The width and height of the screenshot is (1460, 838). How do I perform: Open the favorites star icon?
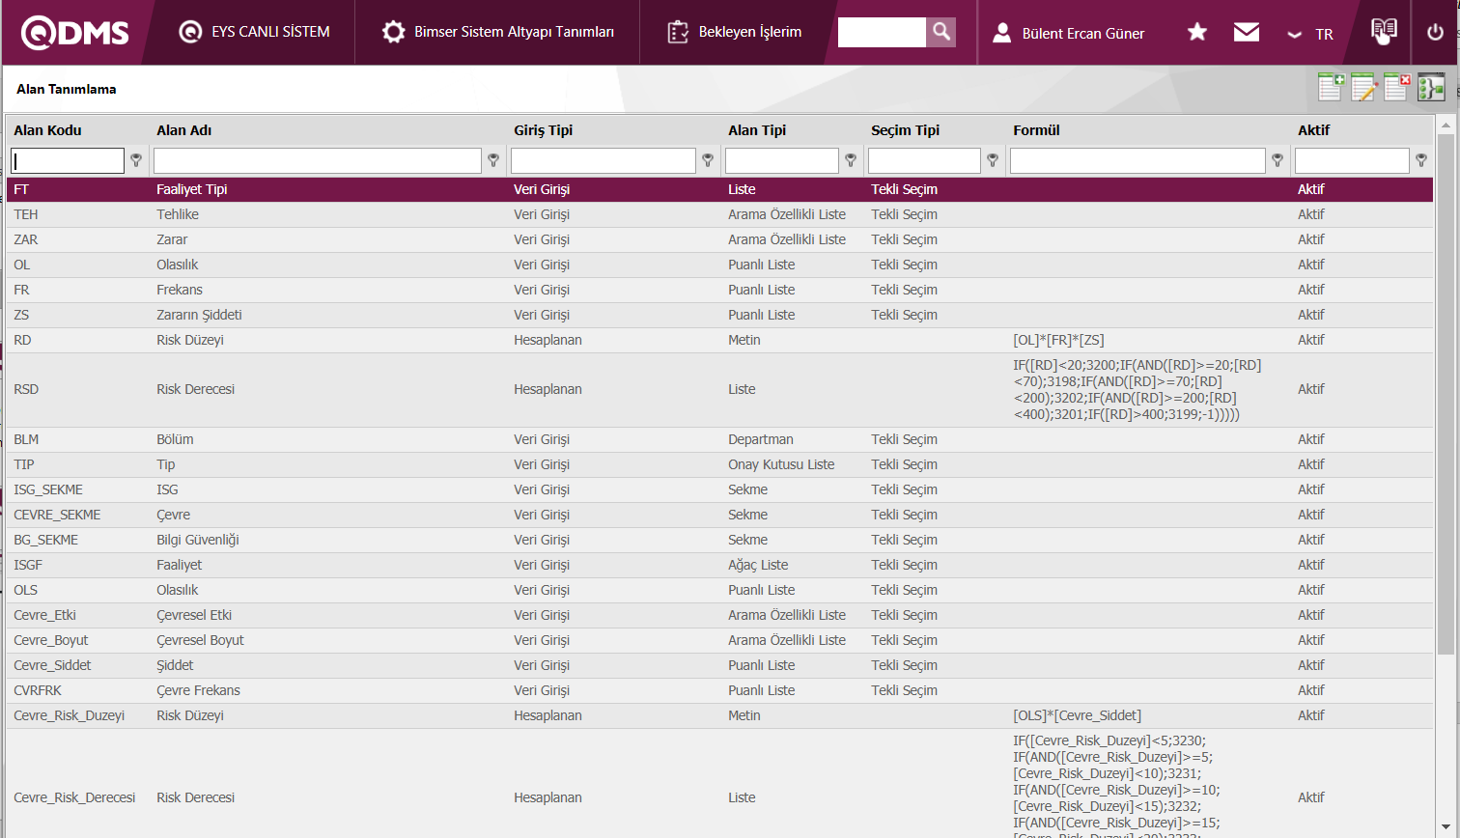(x=1197, y=33)
